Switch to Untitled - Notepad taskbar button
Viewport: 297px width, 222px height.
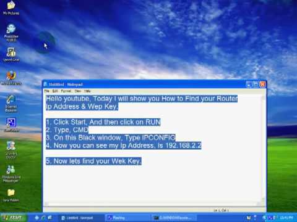pos(81,218)
